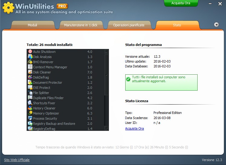Close the WinUtilities window

tap(220, 4)
